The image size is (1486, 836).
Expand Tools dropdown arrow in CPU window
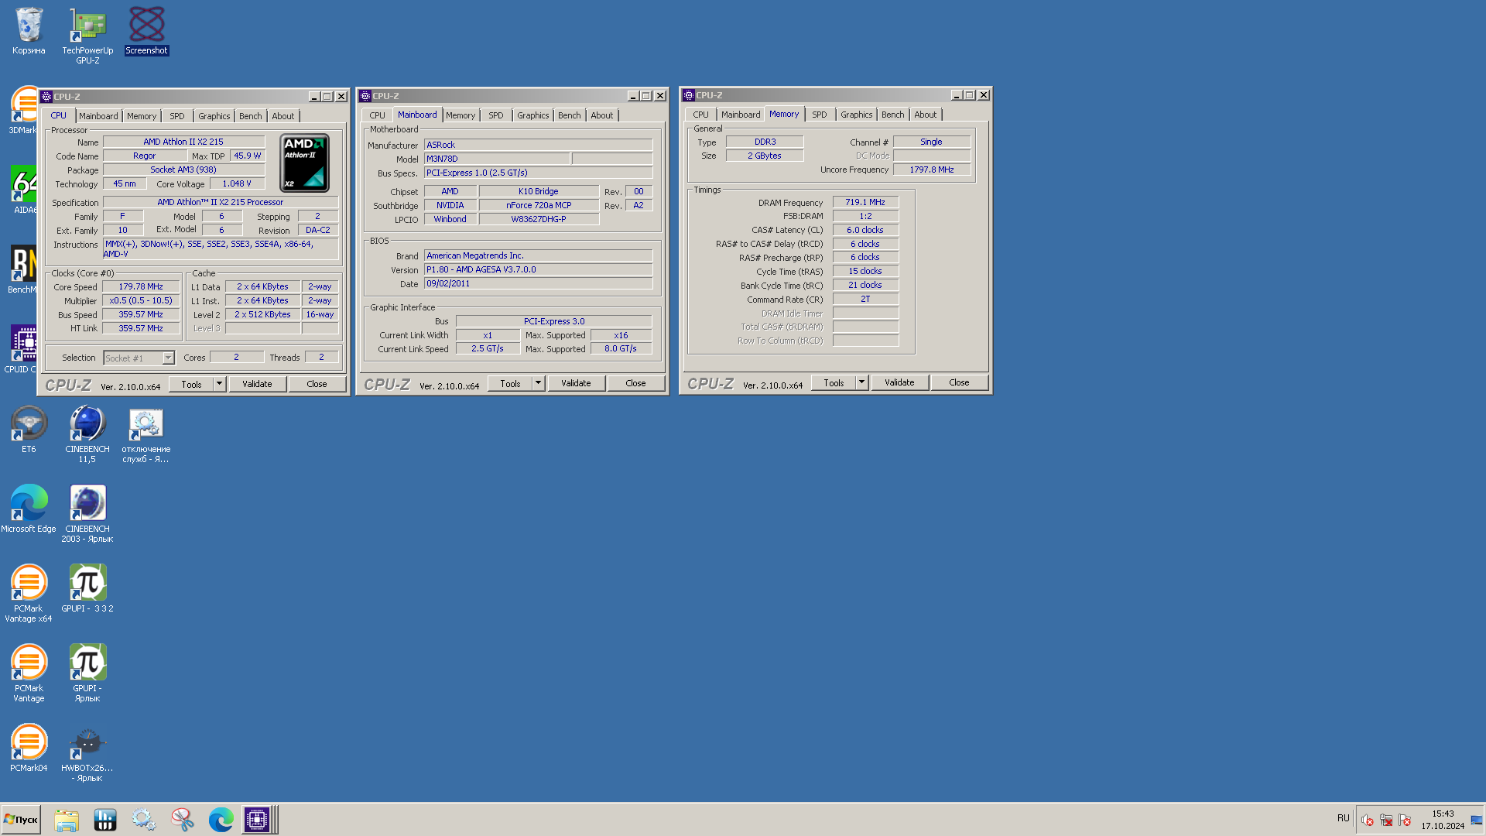(x=220, y=384)
